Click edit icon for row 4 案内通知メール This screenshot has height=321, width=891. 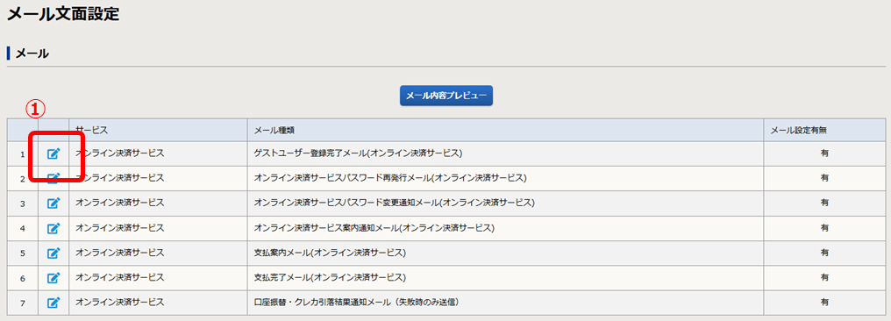pos(53,228)
